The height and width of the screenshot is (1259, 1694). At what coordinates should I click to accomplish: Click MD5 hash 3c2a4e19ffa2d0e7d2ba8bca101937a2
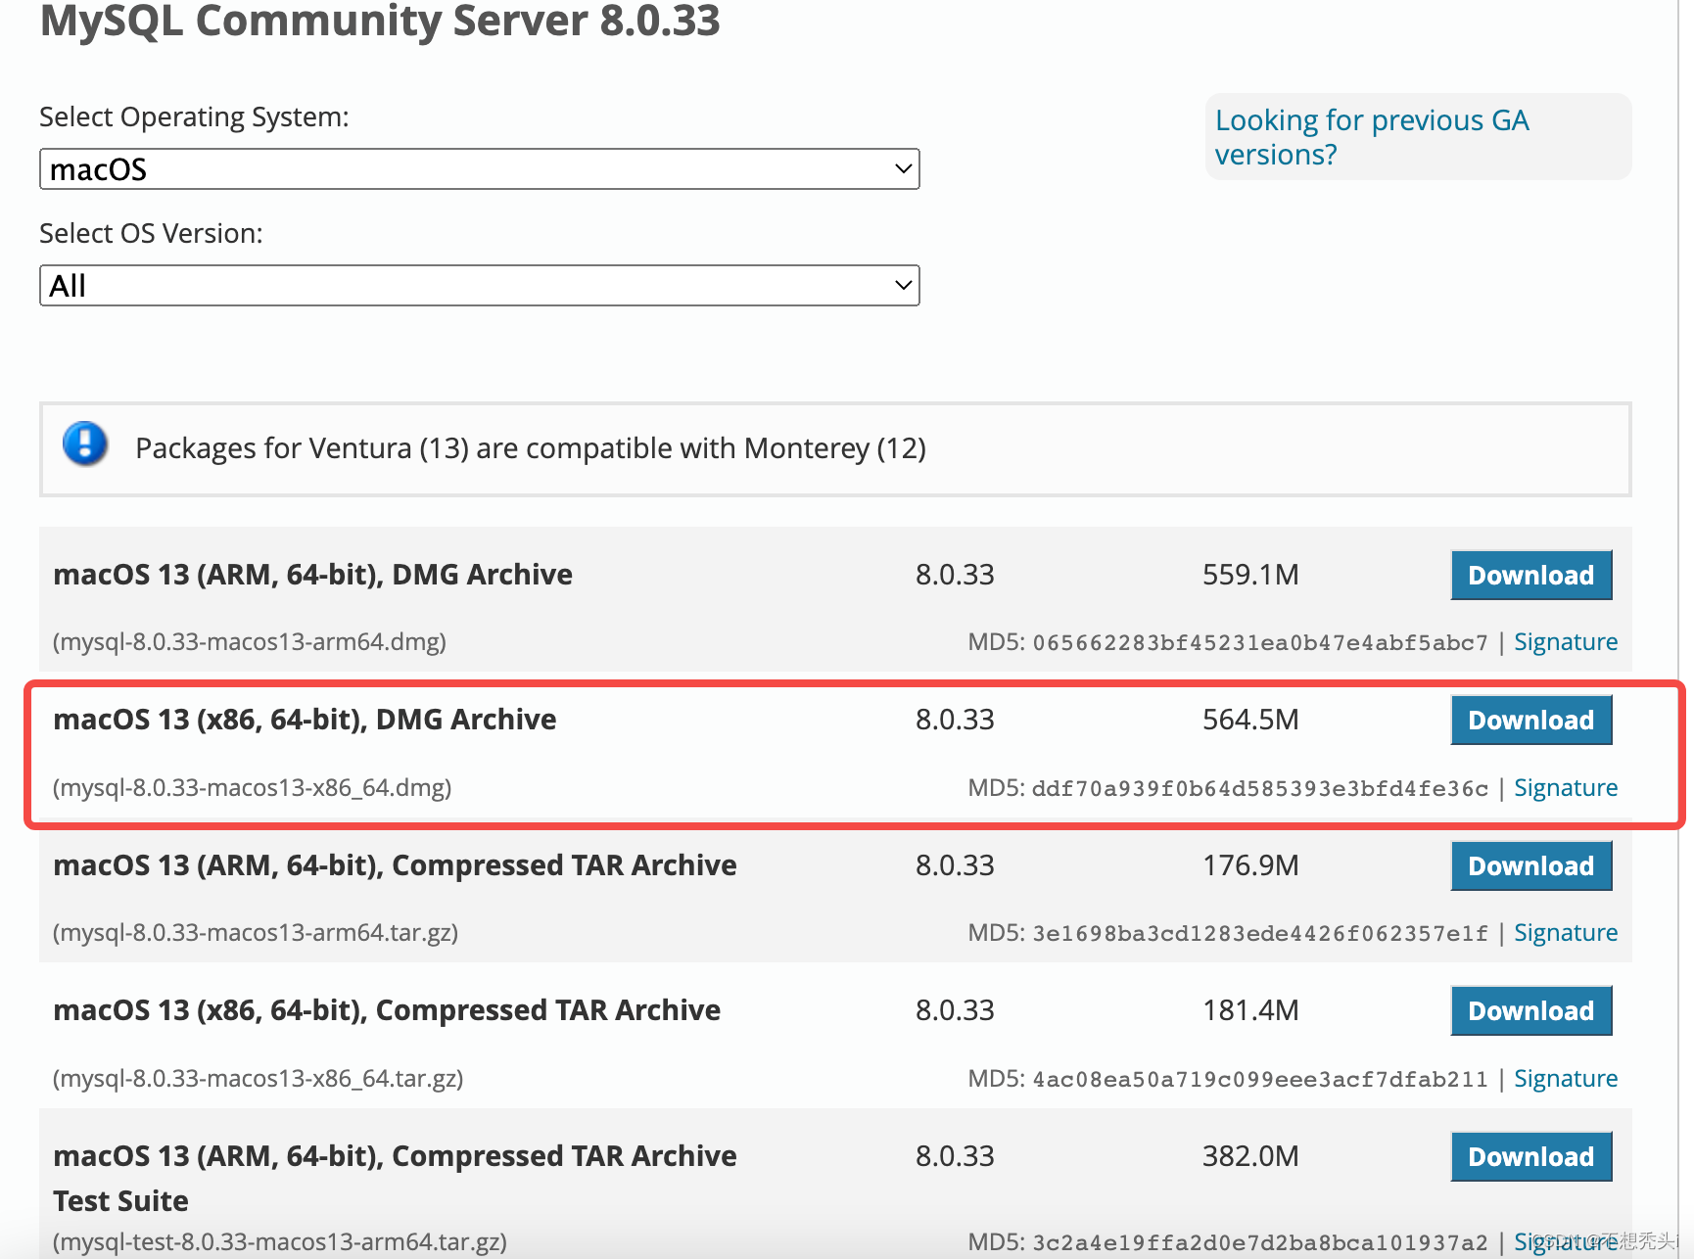click(x=1260, y=1243)
